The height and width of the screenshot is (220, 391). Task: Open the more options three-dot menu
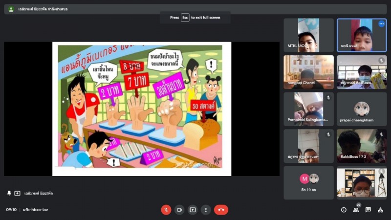coord(206,210)
